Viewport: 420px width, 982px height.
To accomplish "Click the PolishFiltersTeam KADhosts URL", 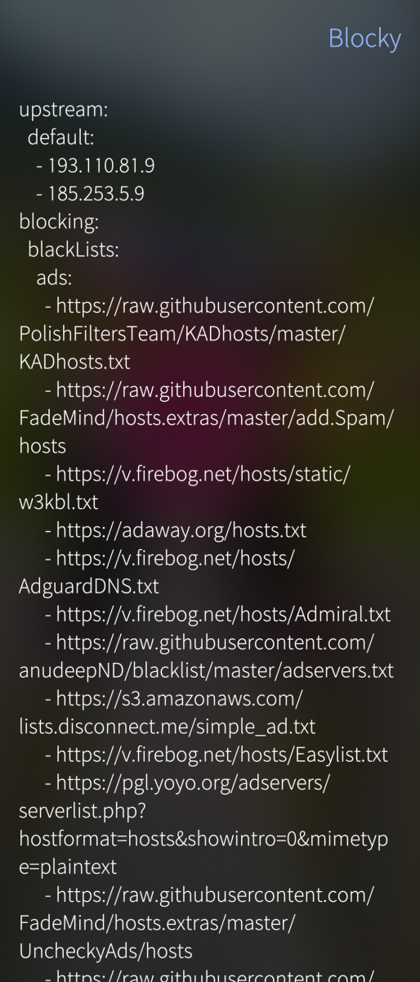I will coord(197,334).
